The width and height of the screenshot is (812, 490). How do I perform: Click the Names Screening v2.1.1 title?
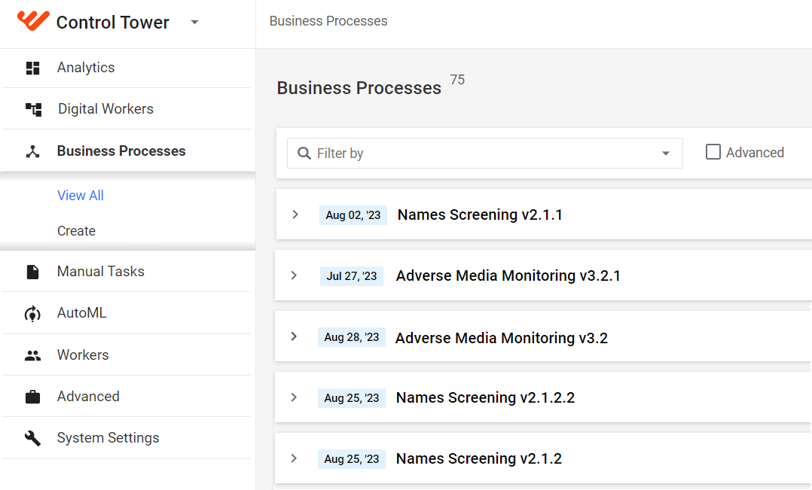[480, 215]
